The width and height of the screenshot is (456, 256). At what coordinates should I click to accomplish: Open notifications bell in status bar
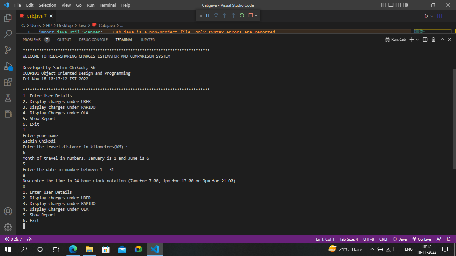[x=449, y=239]
